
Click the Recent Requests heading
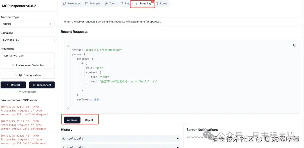pyautogui.click(x=74, y=32)
